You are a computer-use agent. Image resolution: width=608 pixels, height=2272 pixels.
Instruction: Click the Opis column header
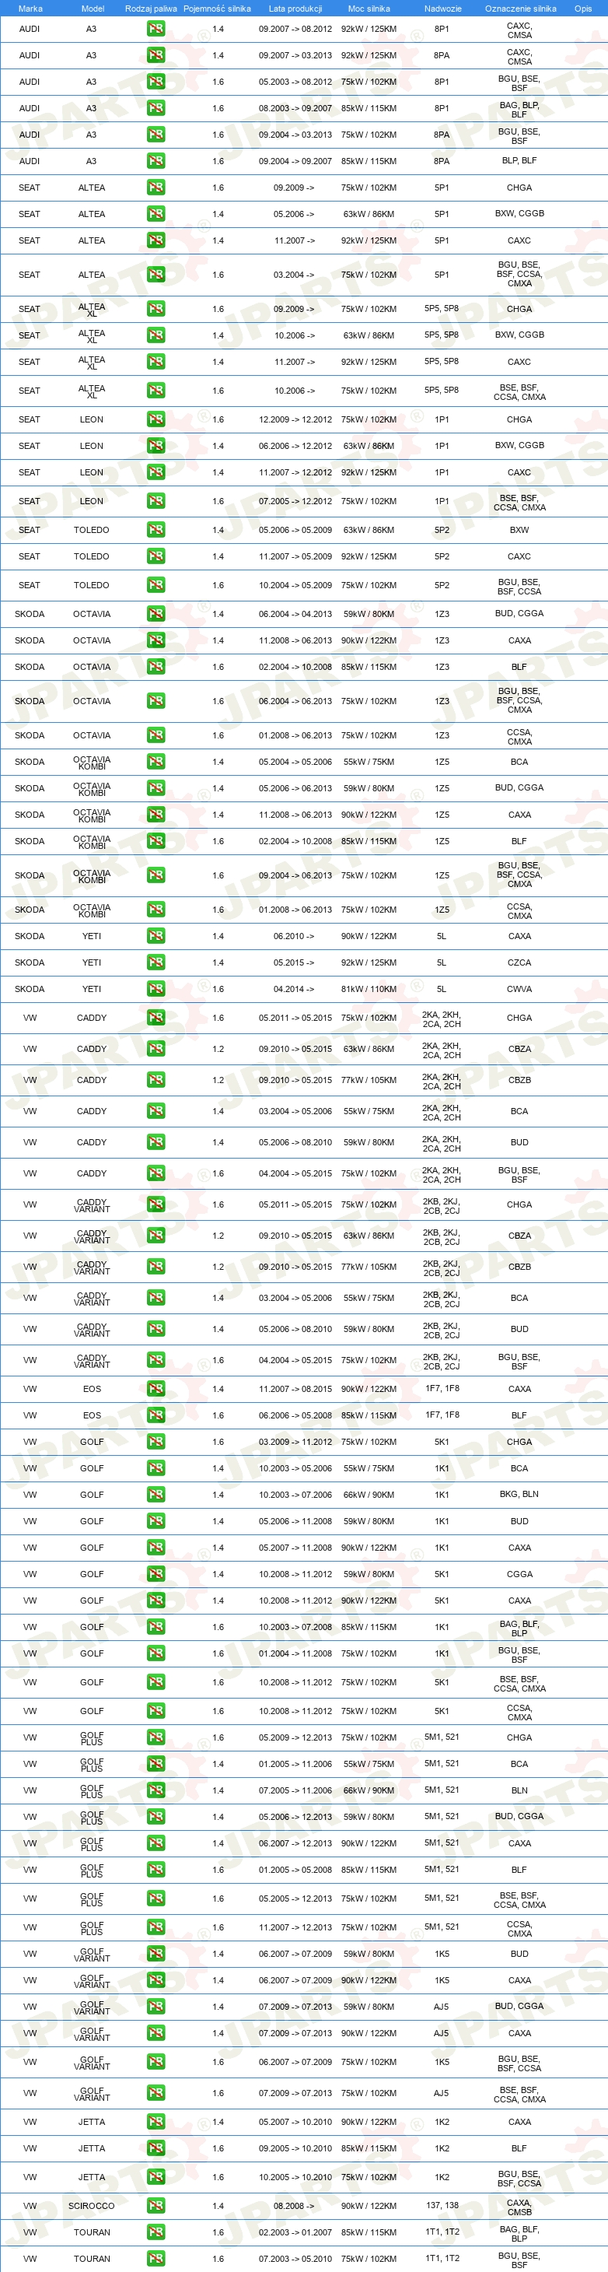click(582, 8)
